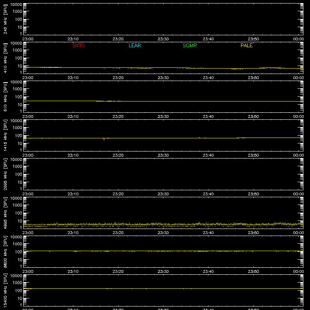Click the 1000 tick on the 410 MHz axis

pos(17,50)
